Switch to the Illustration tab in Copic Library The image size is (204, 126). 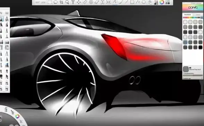pos(188,15)
